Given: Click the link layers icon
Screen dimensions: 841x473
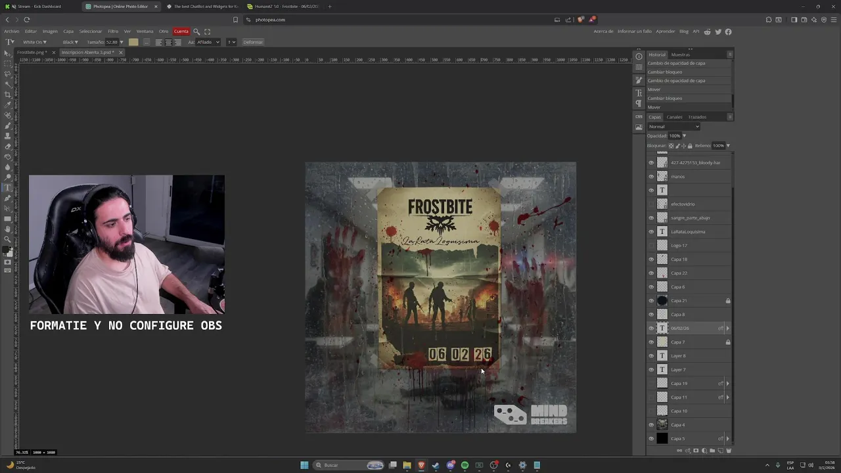Looking at the screenshot, I should pyautogui.click(x=679, y=451).
